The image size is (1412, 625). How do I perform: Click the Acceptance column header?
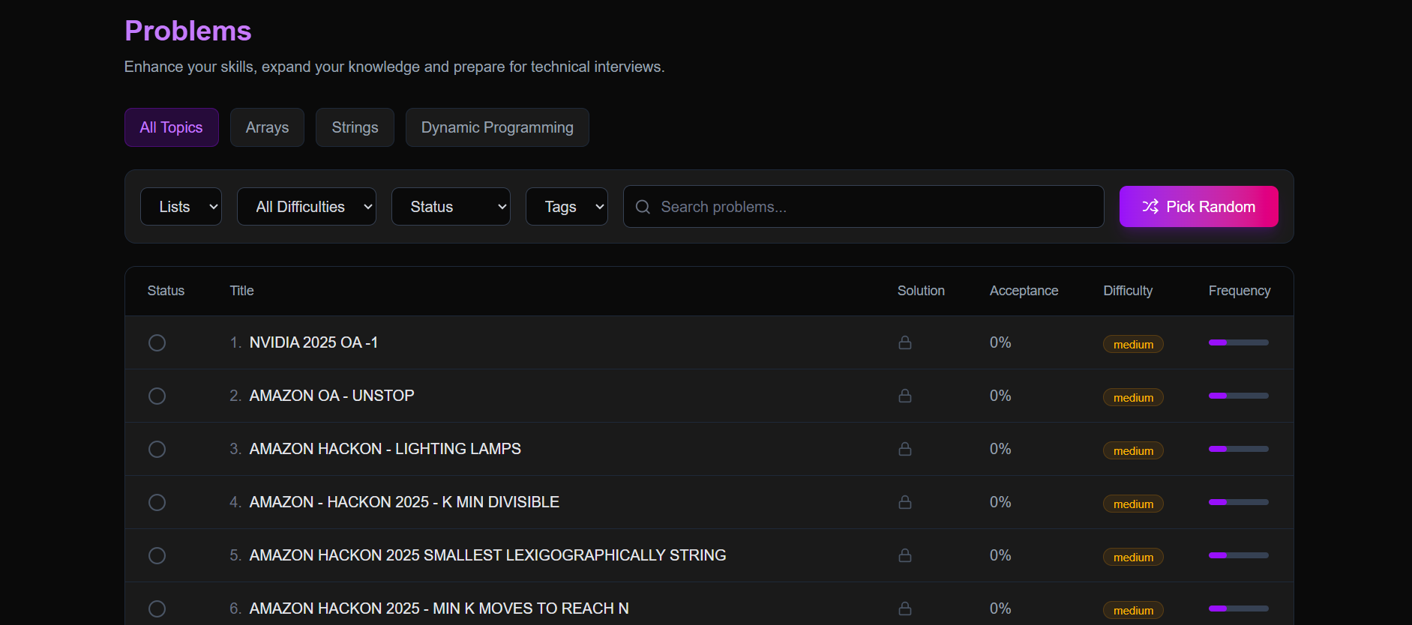click(1024, 291)
